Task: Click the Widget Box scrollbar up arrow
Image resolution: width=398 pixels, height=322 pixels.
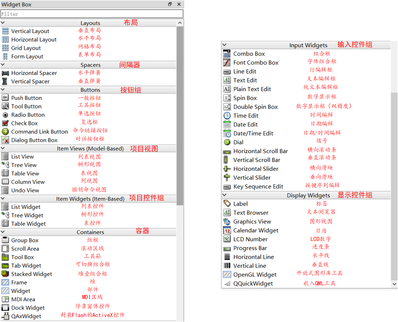Action: tap(180, 23)
